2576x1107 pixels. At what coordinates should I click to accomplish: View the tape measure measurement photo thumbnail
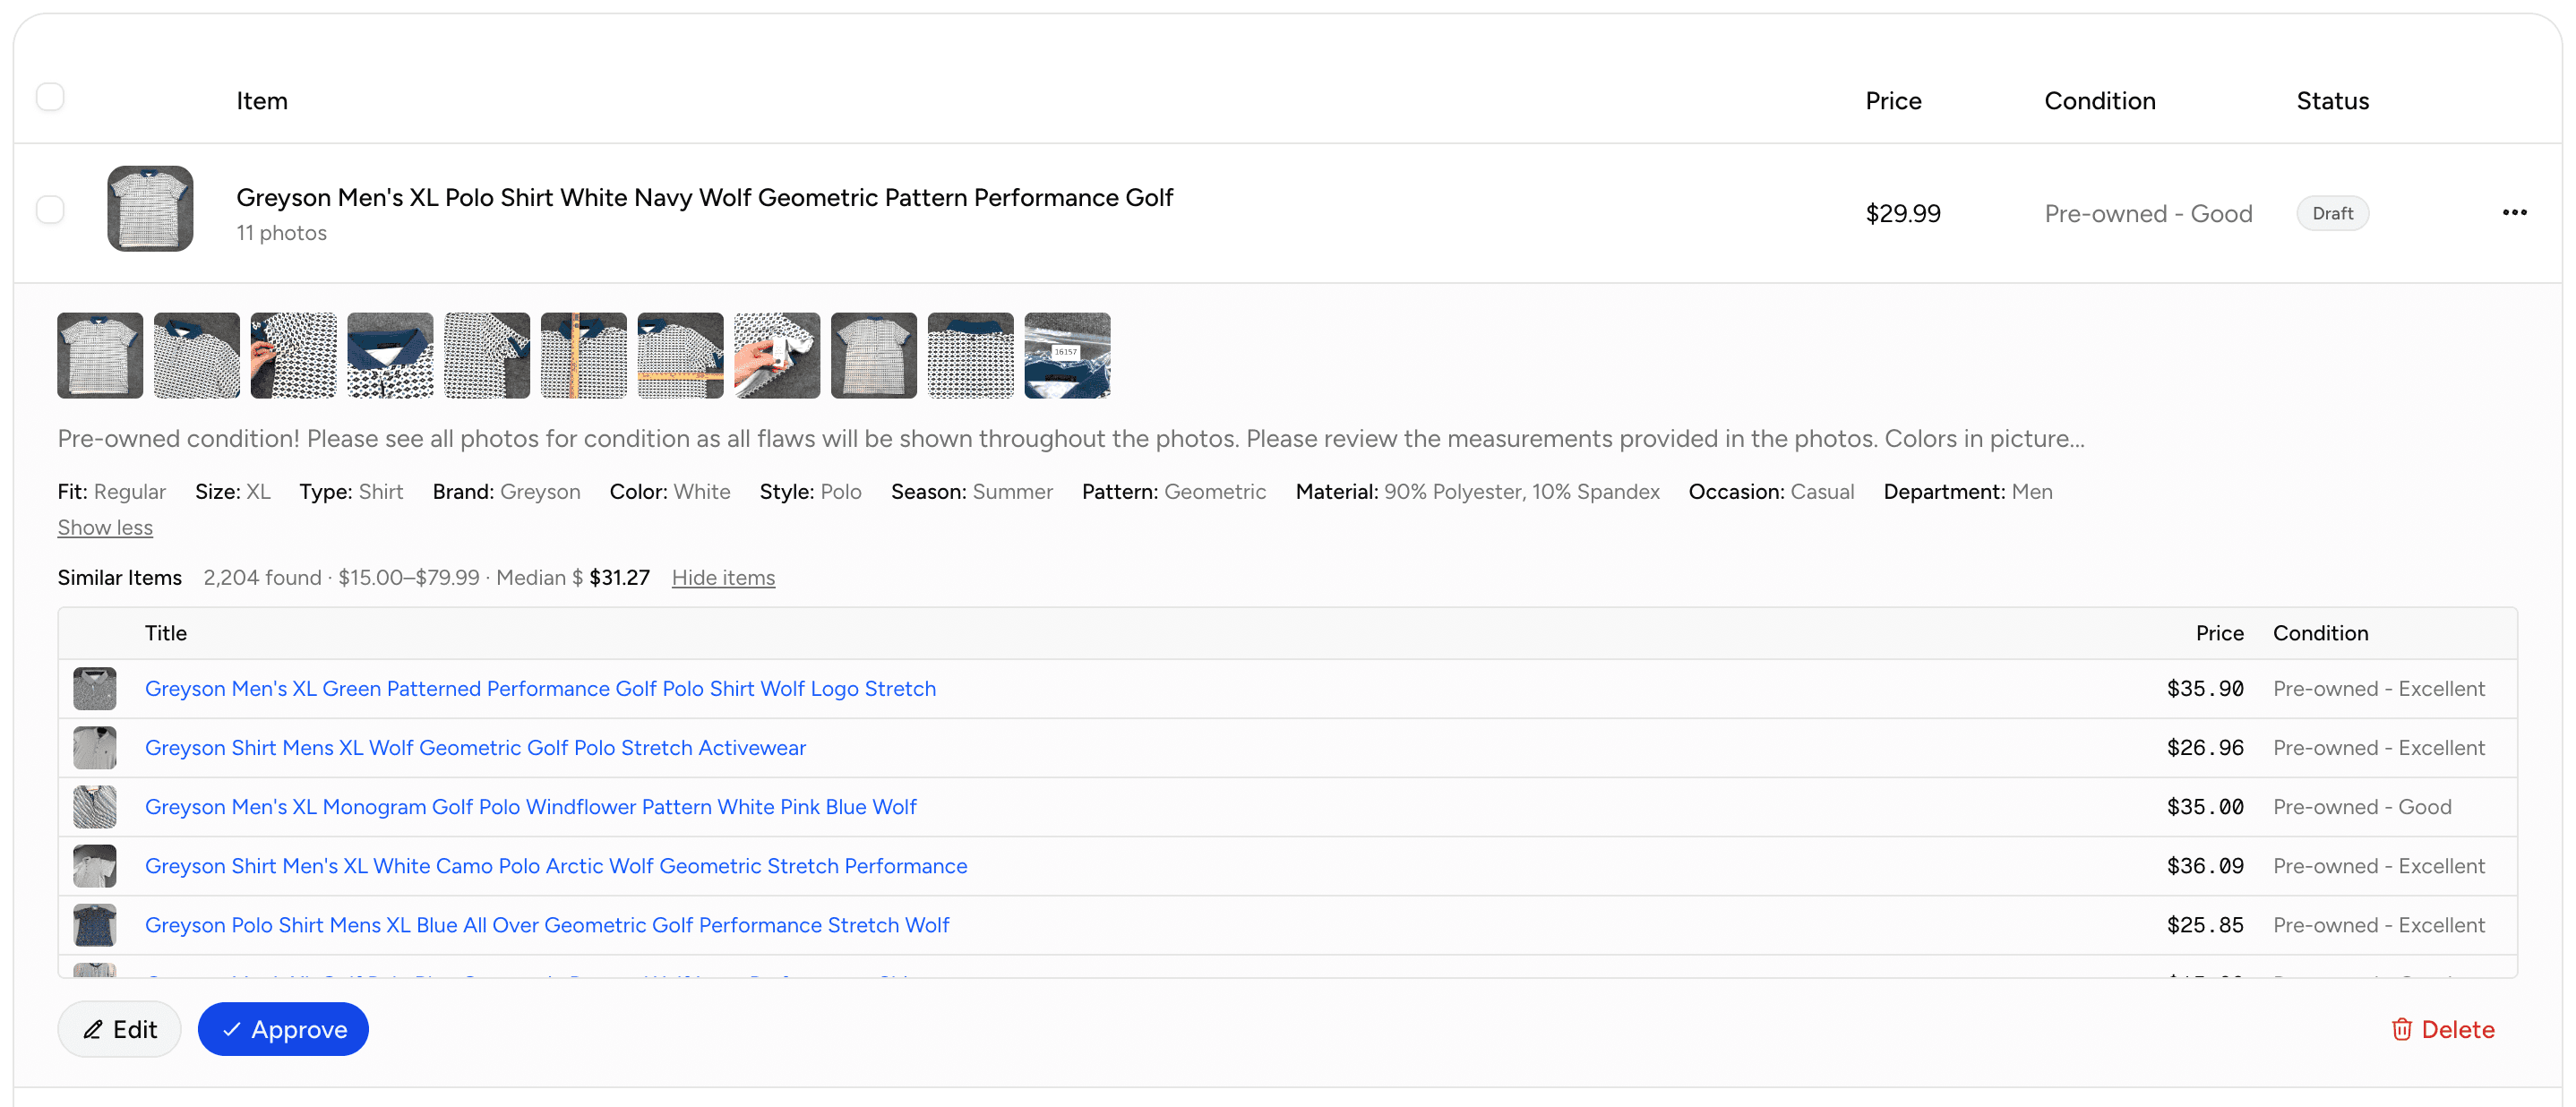(x=583, y=355)
